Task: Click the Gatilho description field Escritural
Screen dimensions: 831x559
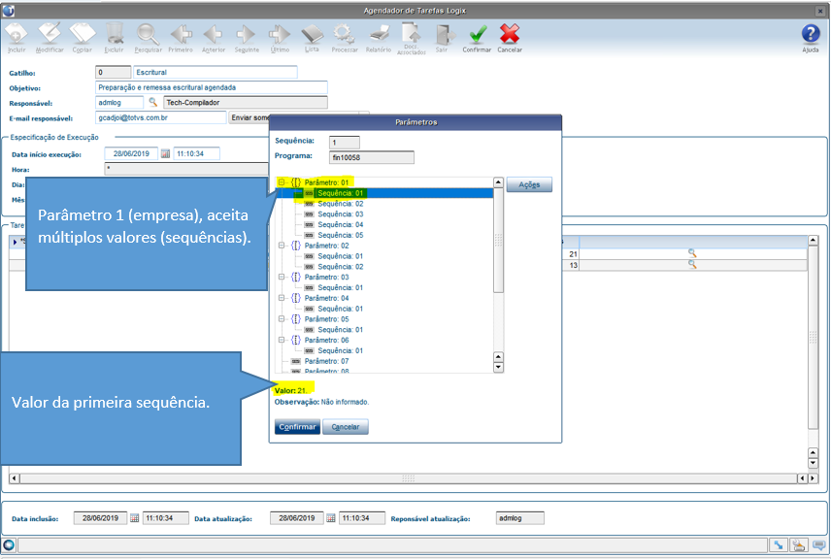Action: click(216, 72)
